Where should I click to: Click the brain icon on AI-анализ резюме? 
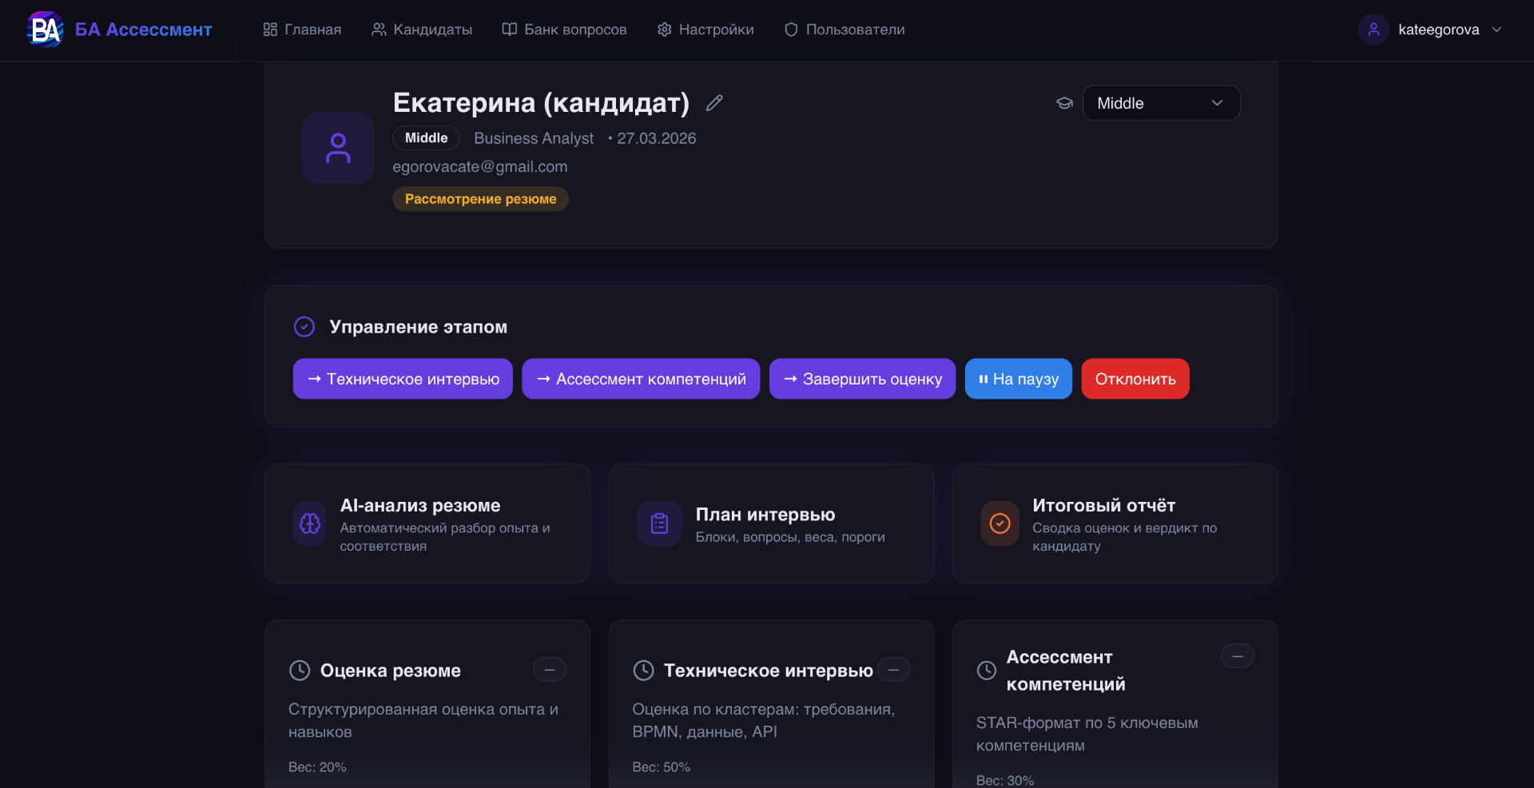coord(310,523)
